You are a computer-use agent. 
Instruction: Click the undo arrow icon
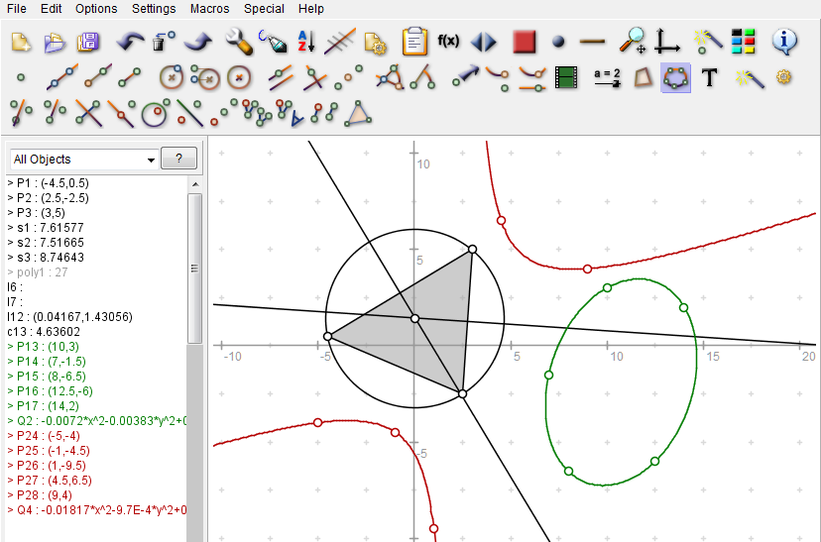(130, 42)
